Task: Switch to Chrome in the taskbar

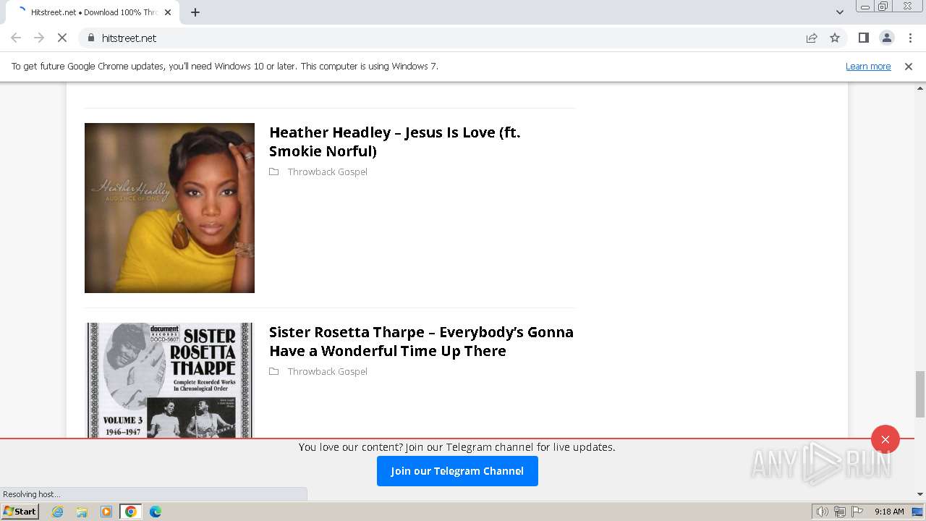Action: [x=131, y=512]
